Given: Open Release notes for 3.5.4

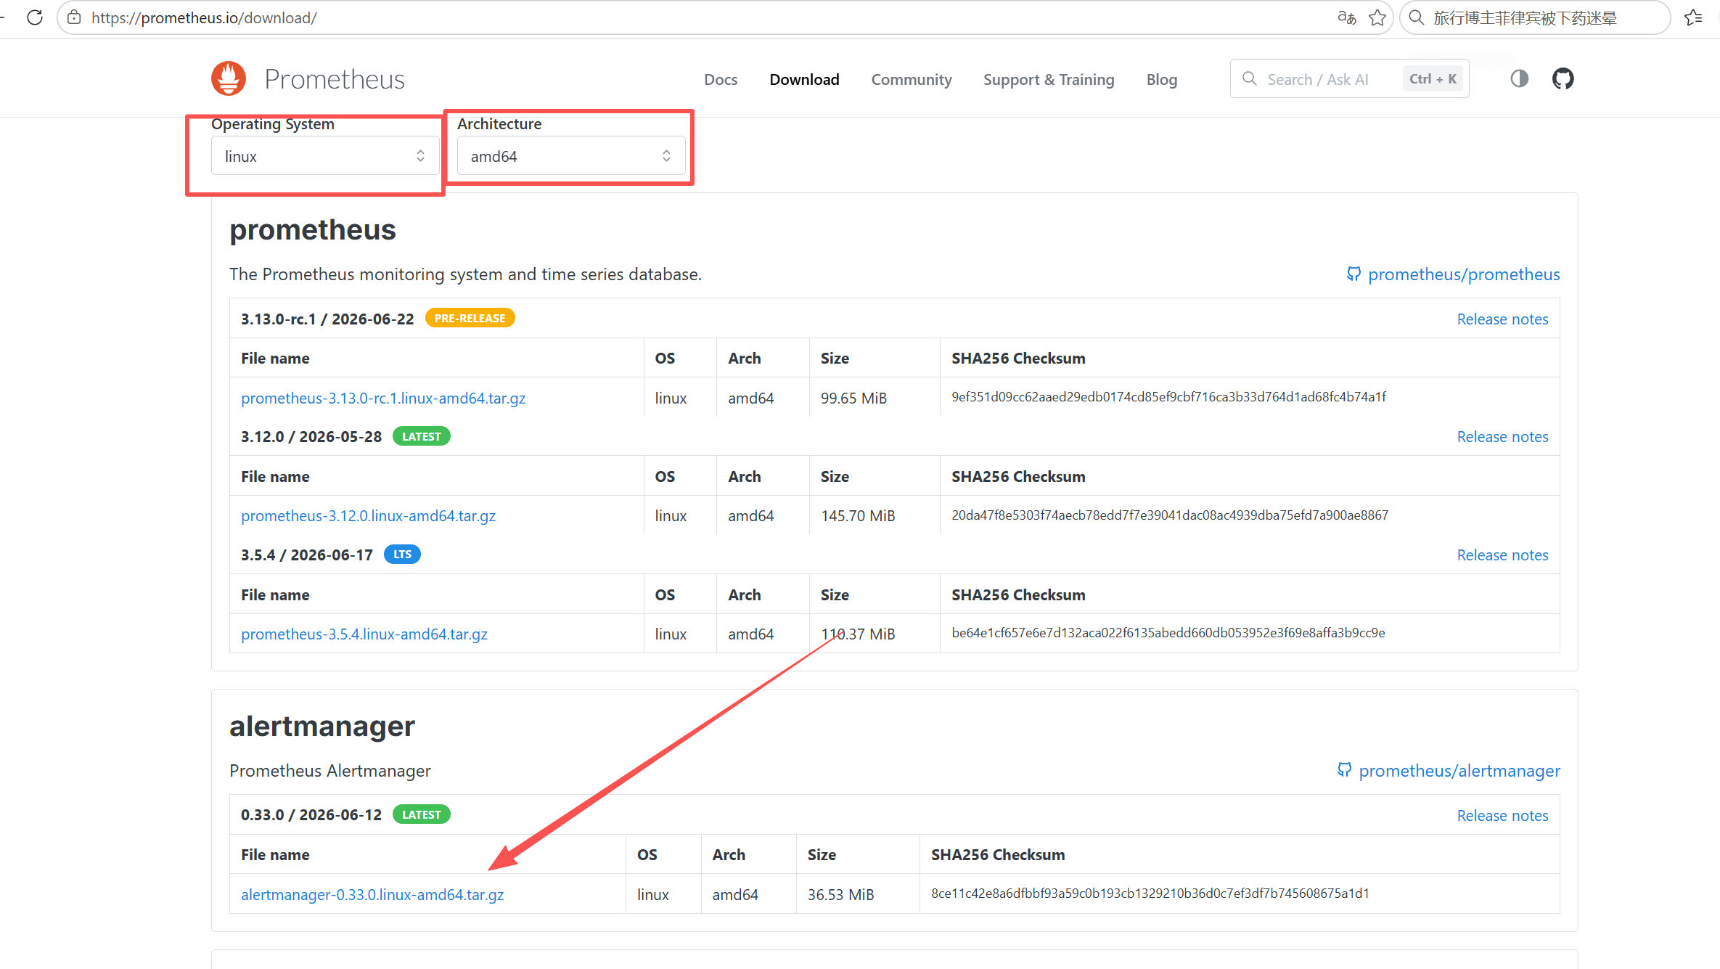Looking at the screenshot, I should [x=1502, y=555].
